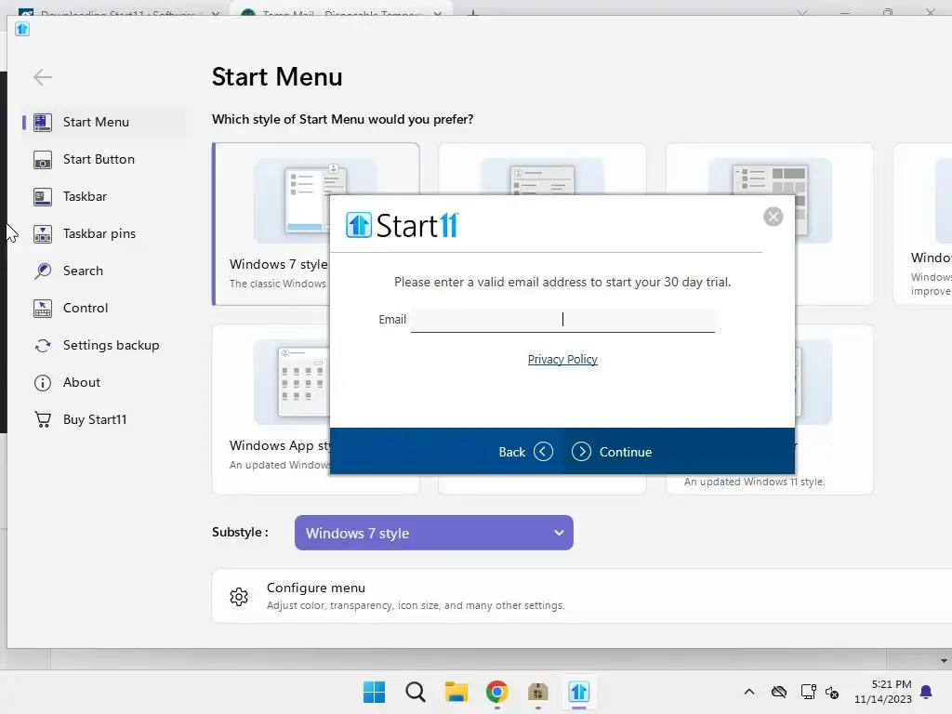Click the Start Button sidebar icon
This screenshot has width=952, height=714.
43,160
